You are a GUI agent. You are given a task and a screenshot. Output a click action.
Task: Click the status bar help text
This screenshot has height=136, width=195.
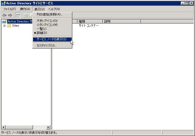coord(29,133)
